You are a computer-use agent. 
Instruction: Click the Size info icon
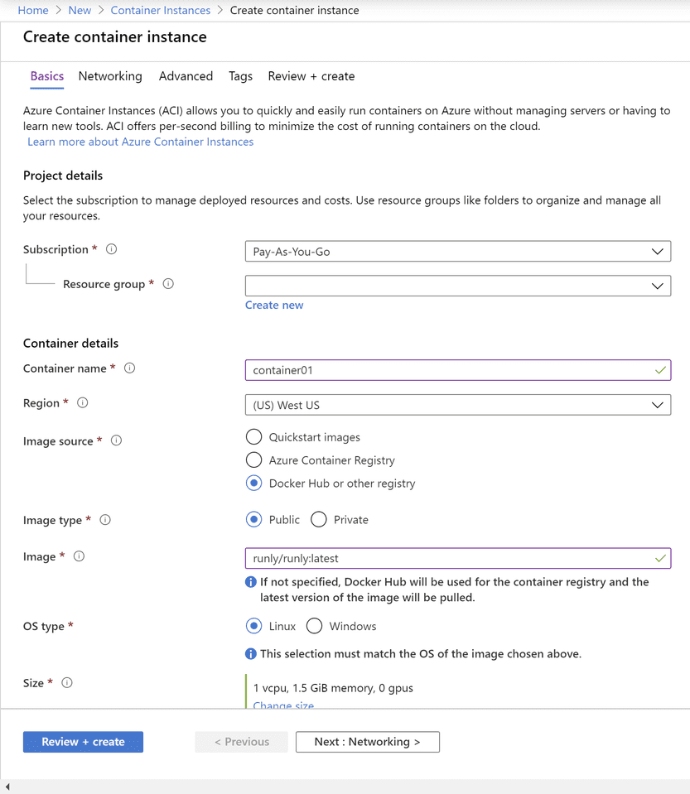(67, 682)
